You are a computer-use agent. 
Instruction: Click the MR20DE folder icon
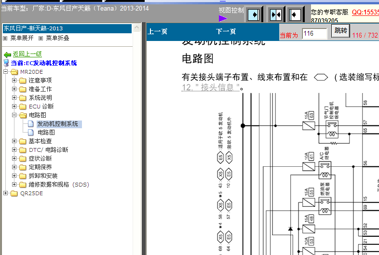(x=14, y=72)
